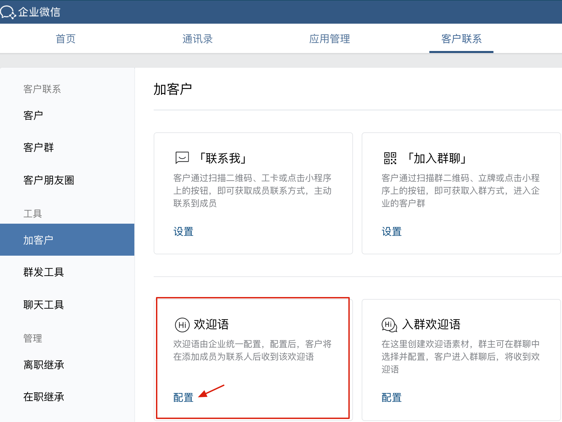Viewport: 562px width, 422px height.
Task: Switch to the 通讯录 tab
Action: [x=197, y=39]
